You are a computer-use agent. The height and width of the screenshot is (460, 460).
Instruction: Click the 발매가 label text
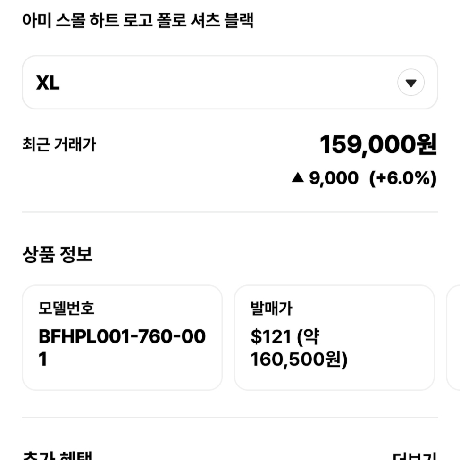click(x=271, y=308)
